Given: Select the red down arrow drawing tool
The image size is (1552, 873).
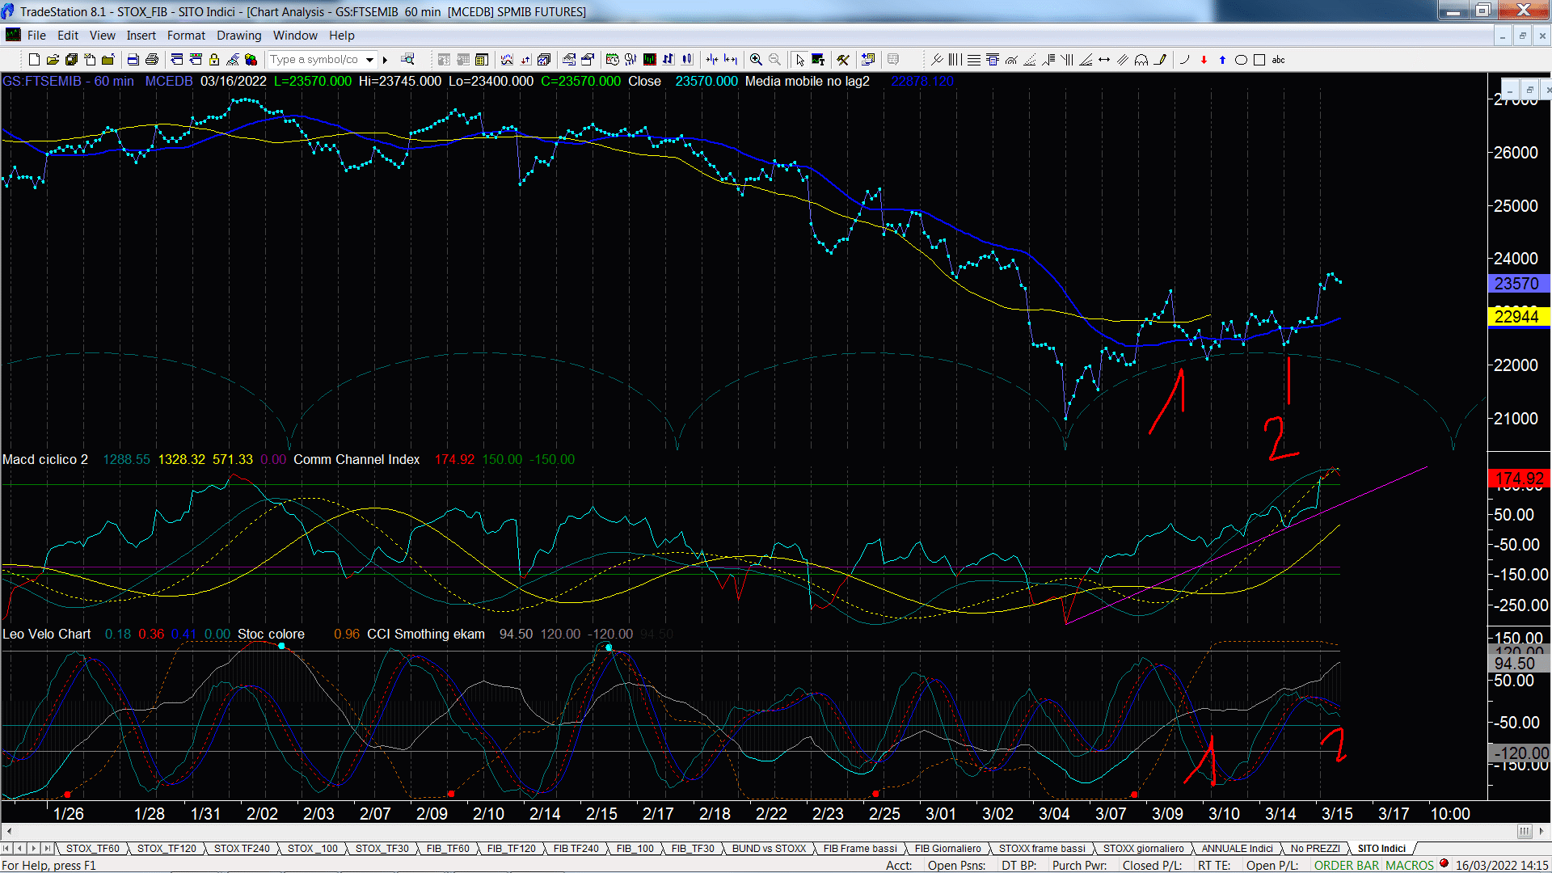Looking at the screenshot, I should (1204, 60).
